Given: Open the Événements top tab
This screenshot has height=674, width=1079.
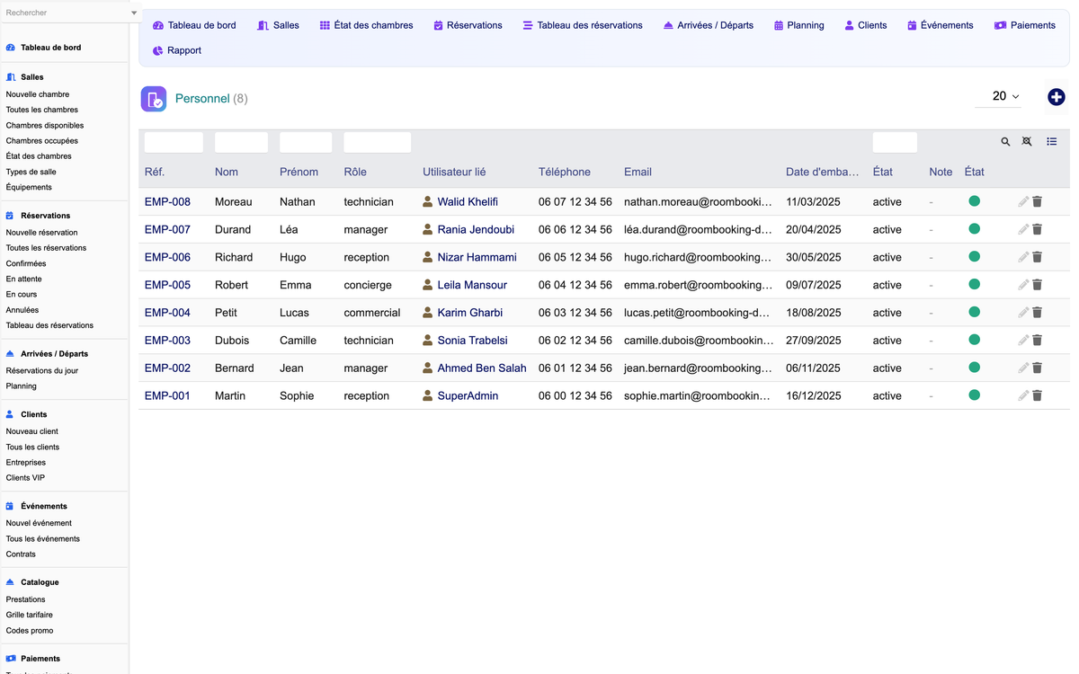Looking at the screenshot, I should coord(940,25).
